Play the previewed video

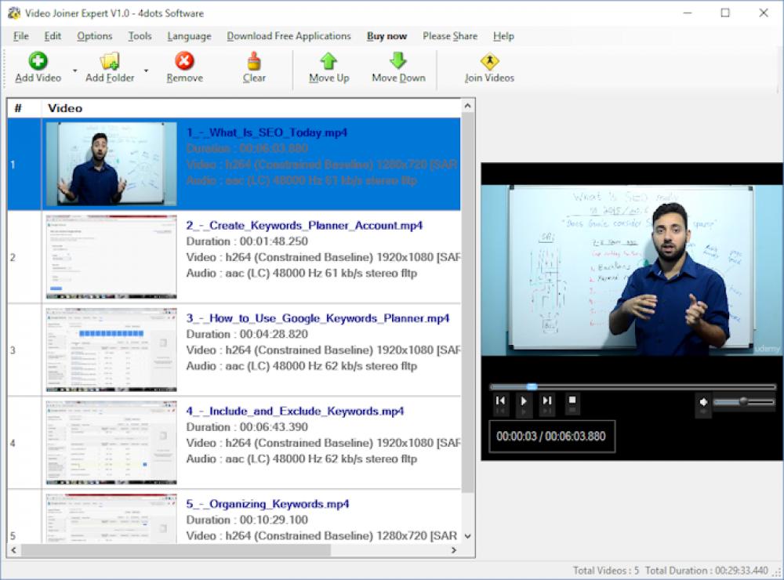click(523, 401)
